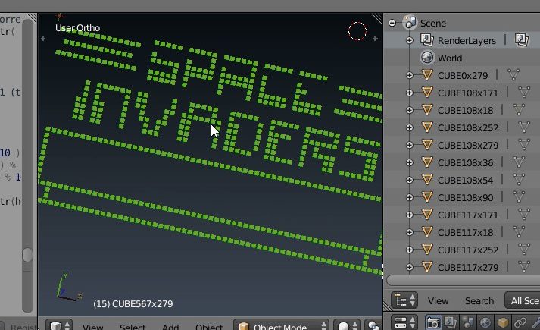Click the outliner horizontal scrollbar
Image resolution: width=540 pixels, height=330 pixels.
pos(463,280)
